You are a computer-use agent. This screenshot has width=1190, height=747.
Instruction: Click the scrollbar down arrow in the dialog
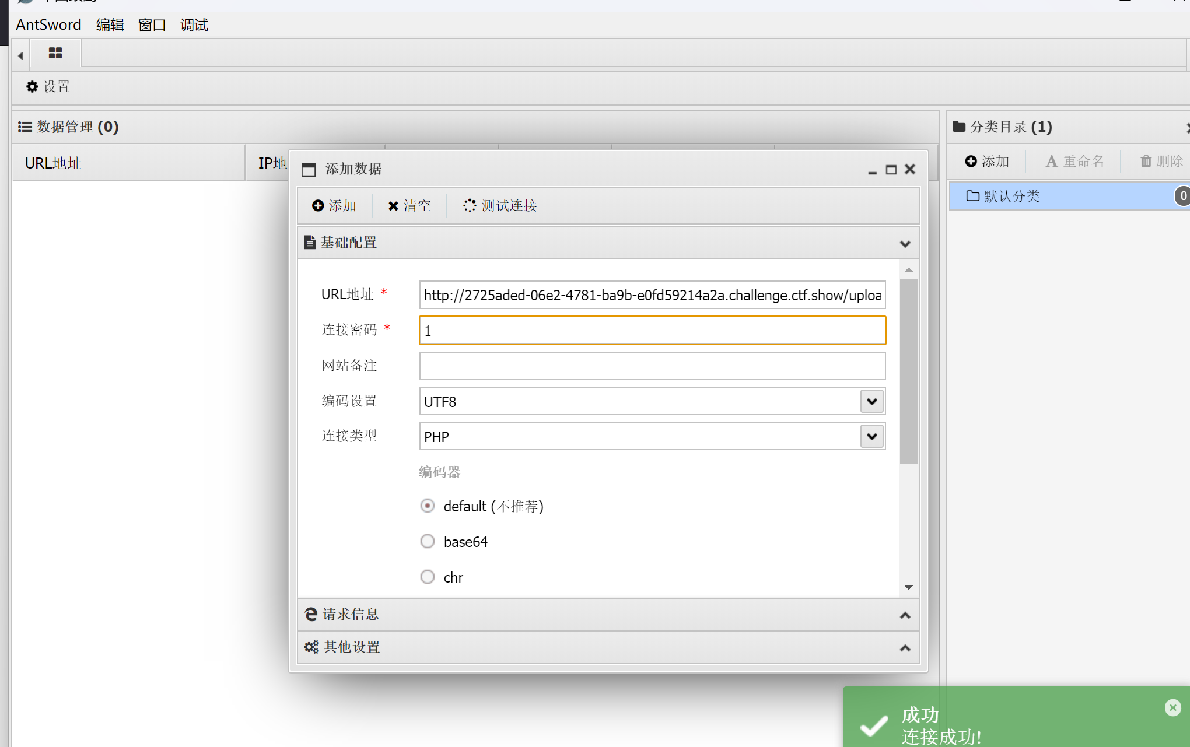coord(909,587)
